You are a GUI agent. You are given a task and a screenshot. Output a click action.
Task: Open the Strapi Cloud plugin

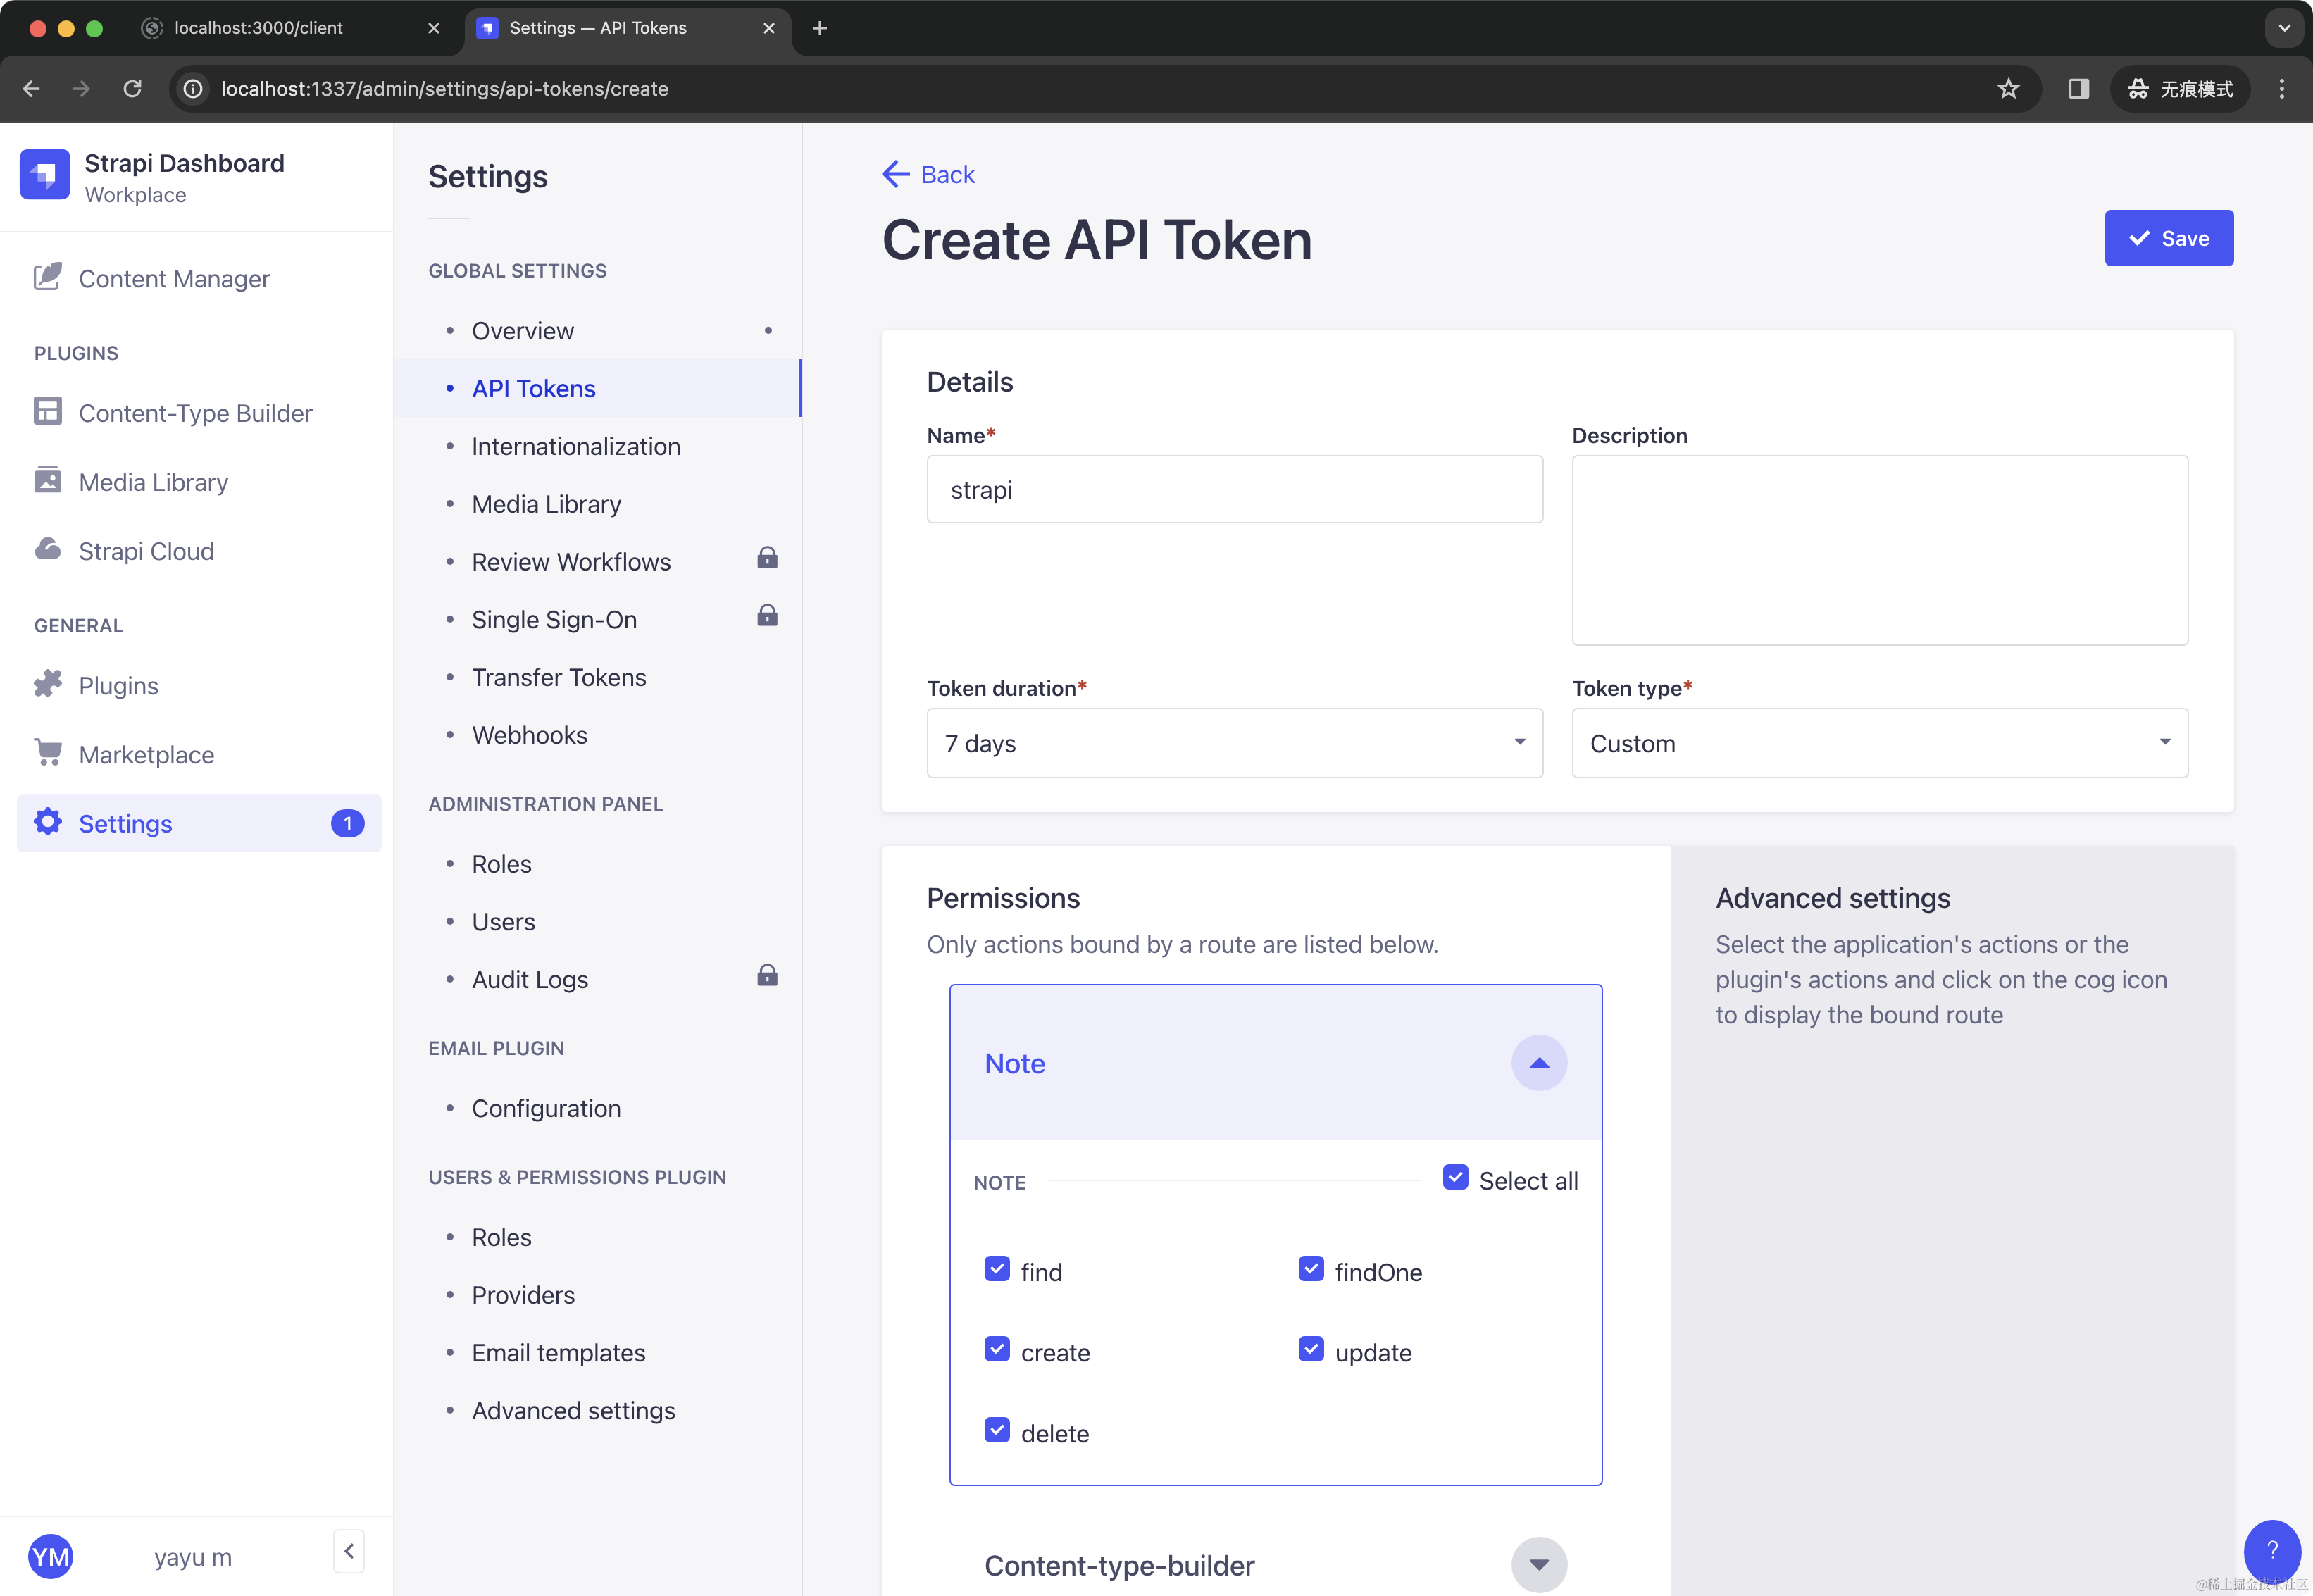146,551
